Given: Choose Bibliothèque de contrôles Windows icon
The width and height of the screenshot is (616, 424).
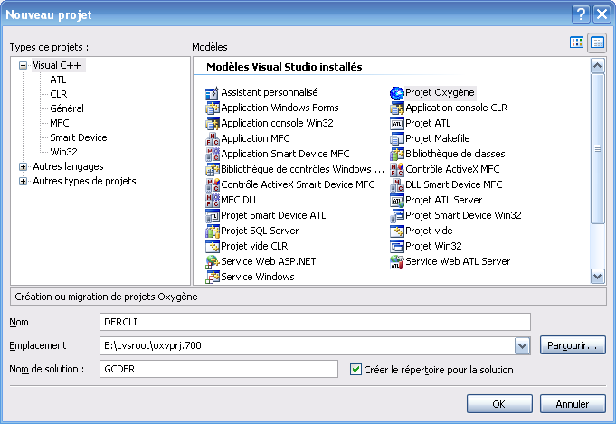Looking at the screenshot, I should point(213,169).
